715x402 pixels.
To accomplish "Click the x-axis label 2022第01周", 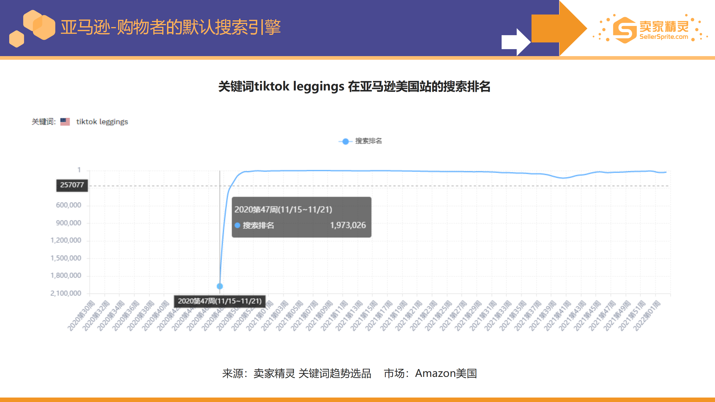I will pyautogui.click(x=647, y=315).
